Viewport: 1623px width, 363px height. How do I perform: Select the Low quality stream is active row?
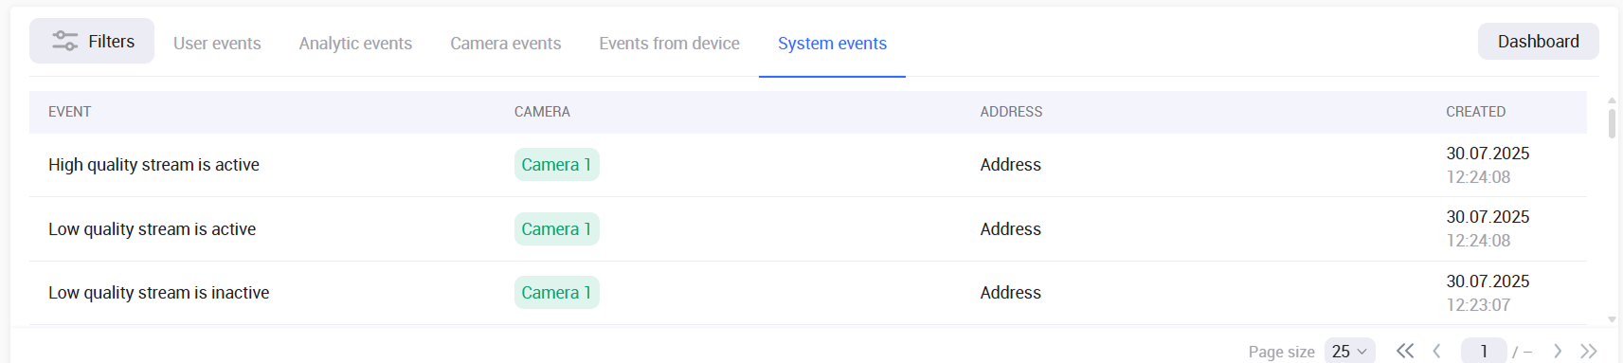point(807,228)
